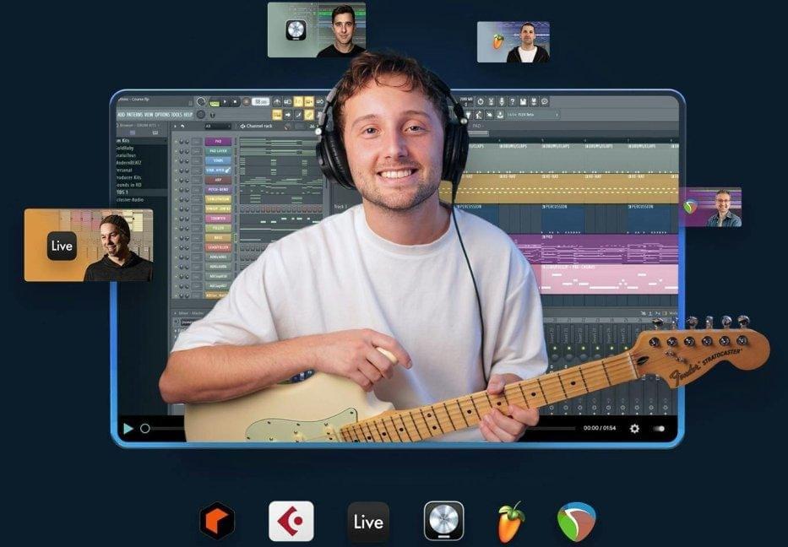This screenshot has height=547, width=788.
Task: Select 'Personal' folder in browser
Action: pos(125,171)
